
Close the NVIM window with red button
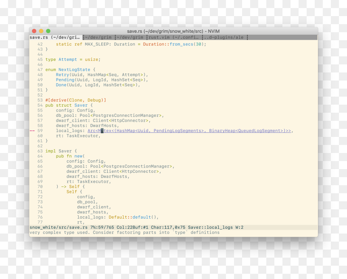(x=34, y=31)
